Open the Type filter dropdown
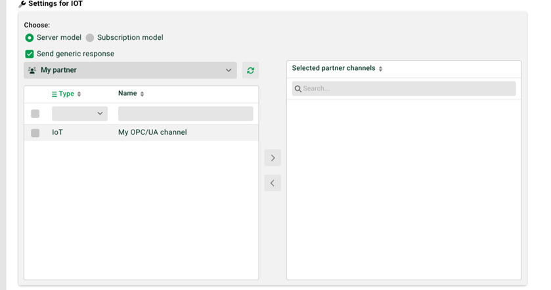Screen dimensions: 551x290 tap(79, 113)
